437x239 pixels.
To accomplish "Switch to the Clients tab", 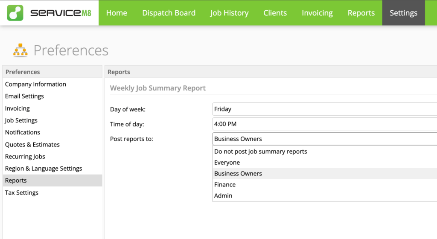I will point(275,13).
